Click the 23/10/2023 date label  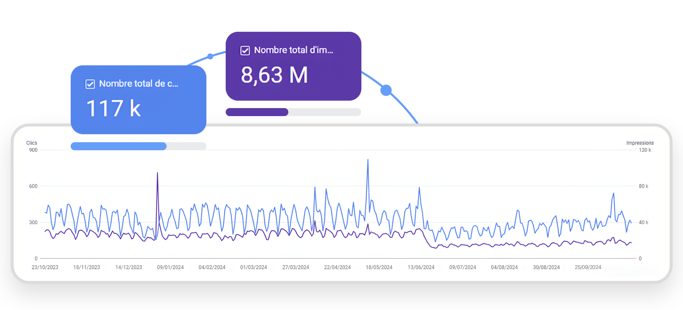(x=45, y=267)
